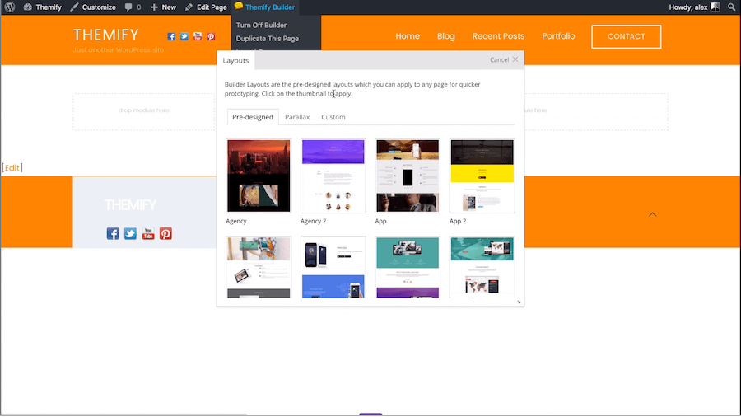Use the back-to-top arrow in the footer
Screen dimensions: 741x417
click(x=653, y=214)
